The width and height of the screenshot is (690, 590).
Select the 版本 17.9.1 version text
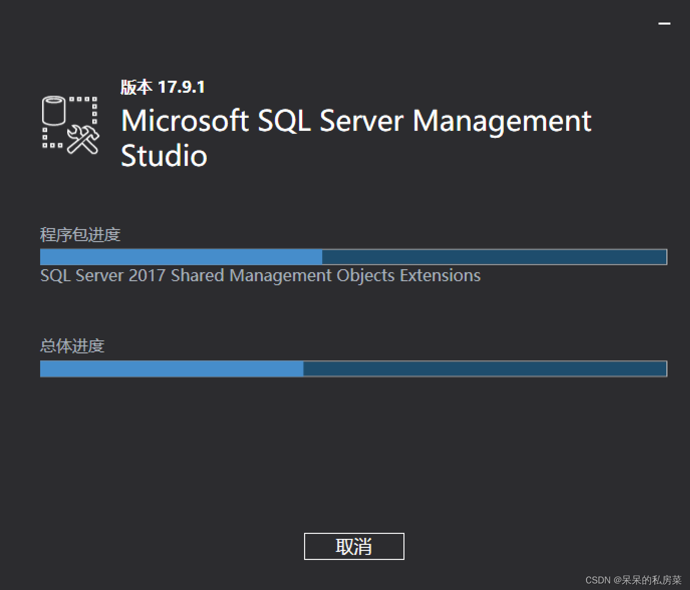point(163,87)
